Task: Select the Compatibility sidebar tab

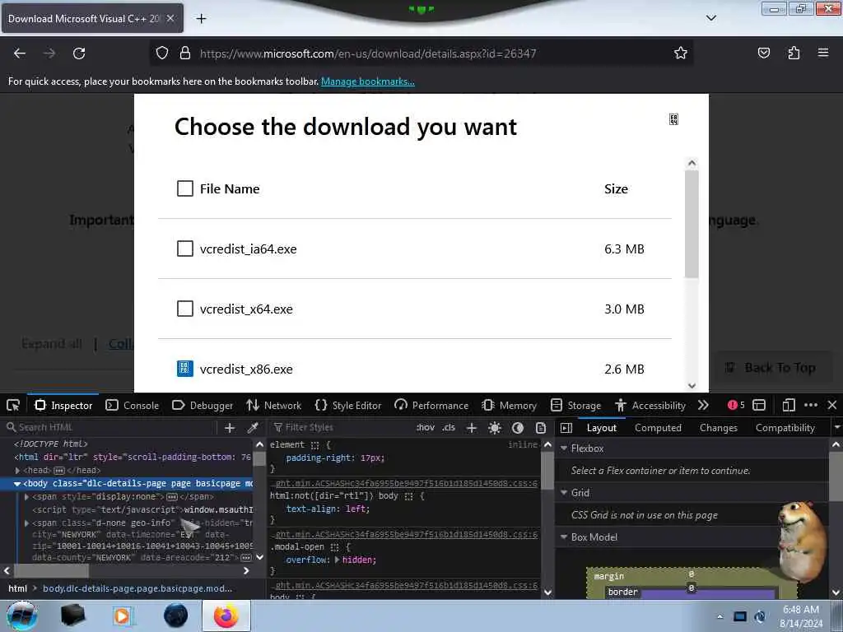Action: [785, 428]
